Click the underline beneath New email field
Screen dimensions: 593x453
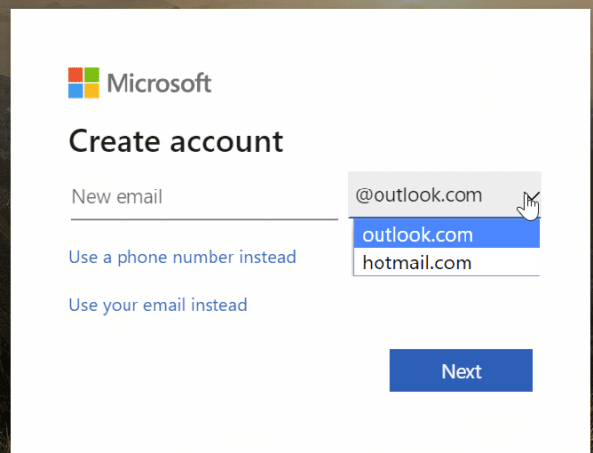click(x=203, y=218)
